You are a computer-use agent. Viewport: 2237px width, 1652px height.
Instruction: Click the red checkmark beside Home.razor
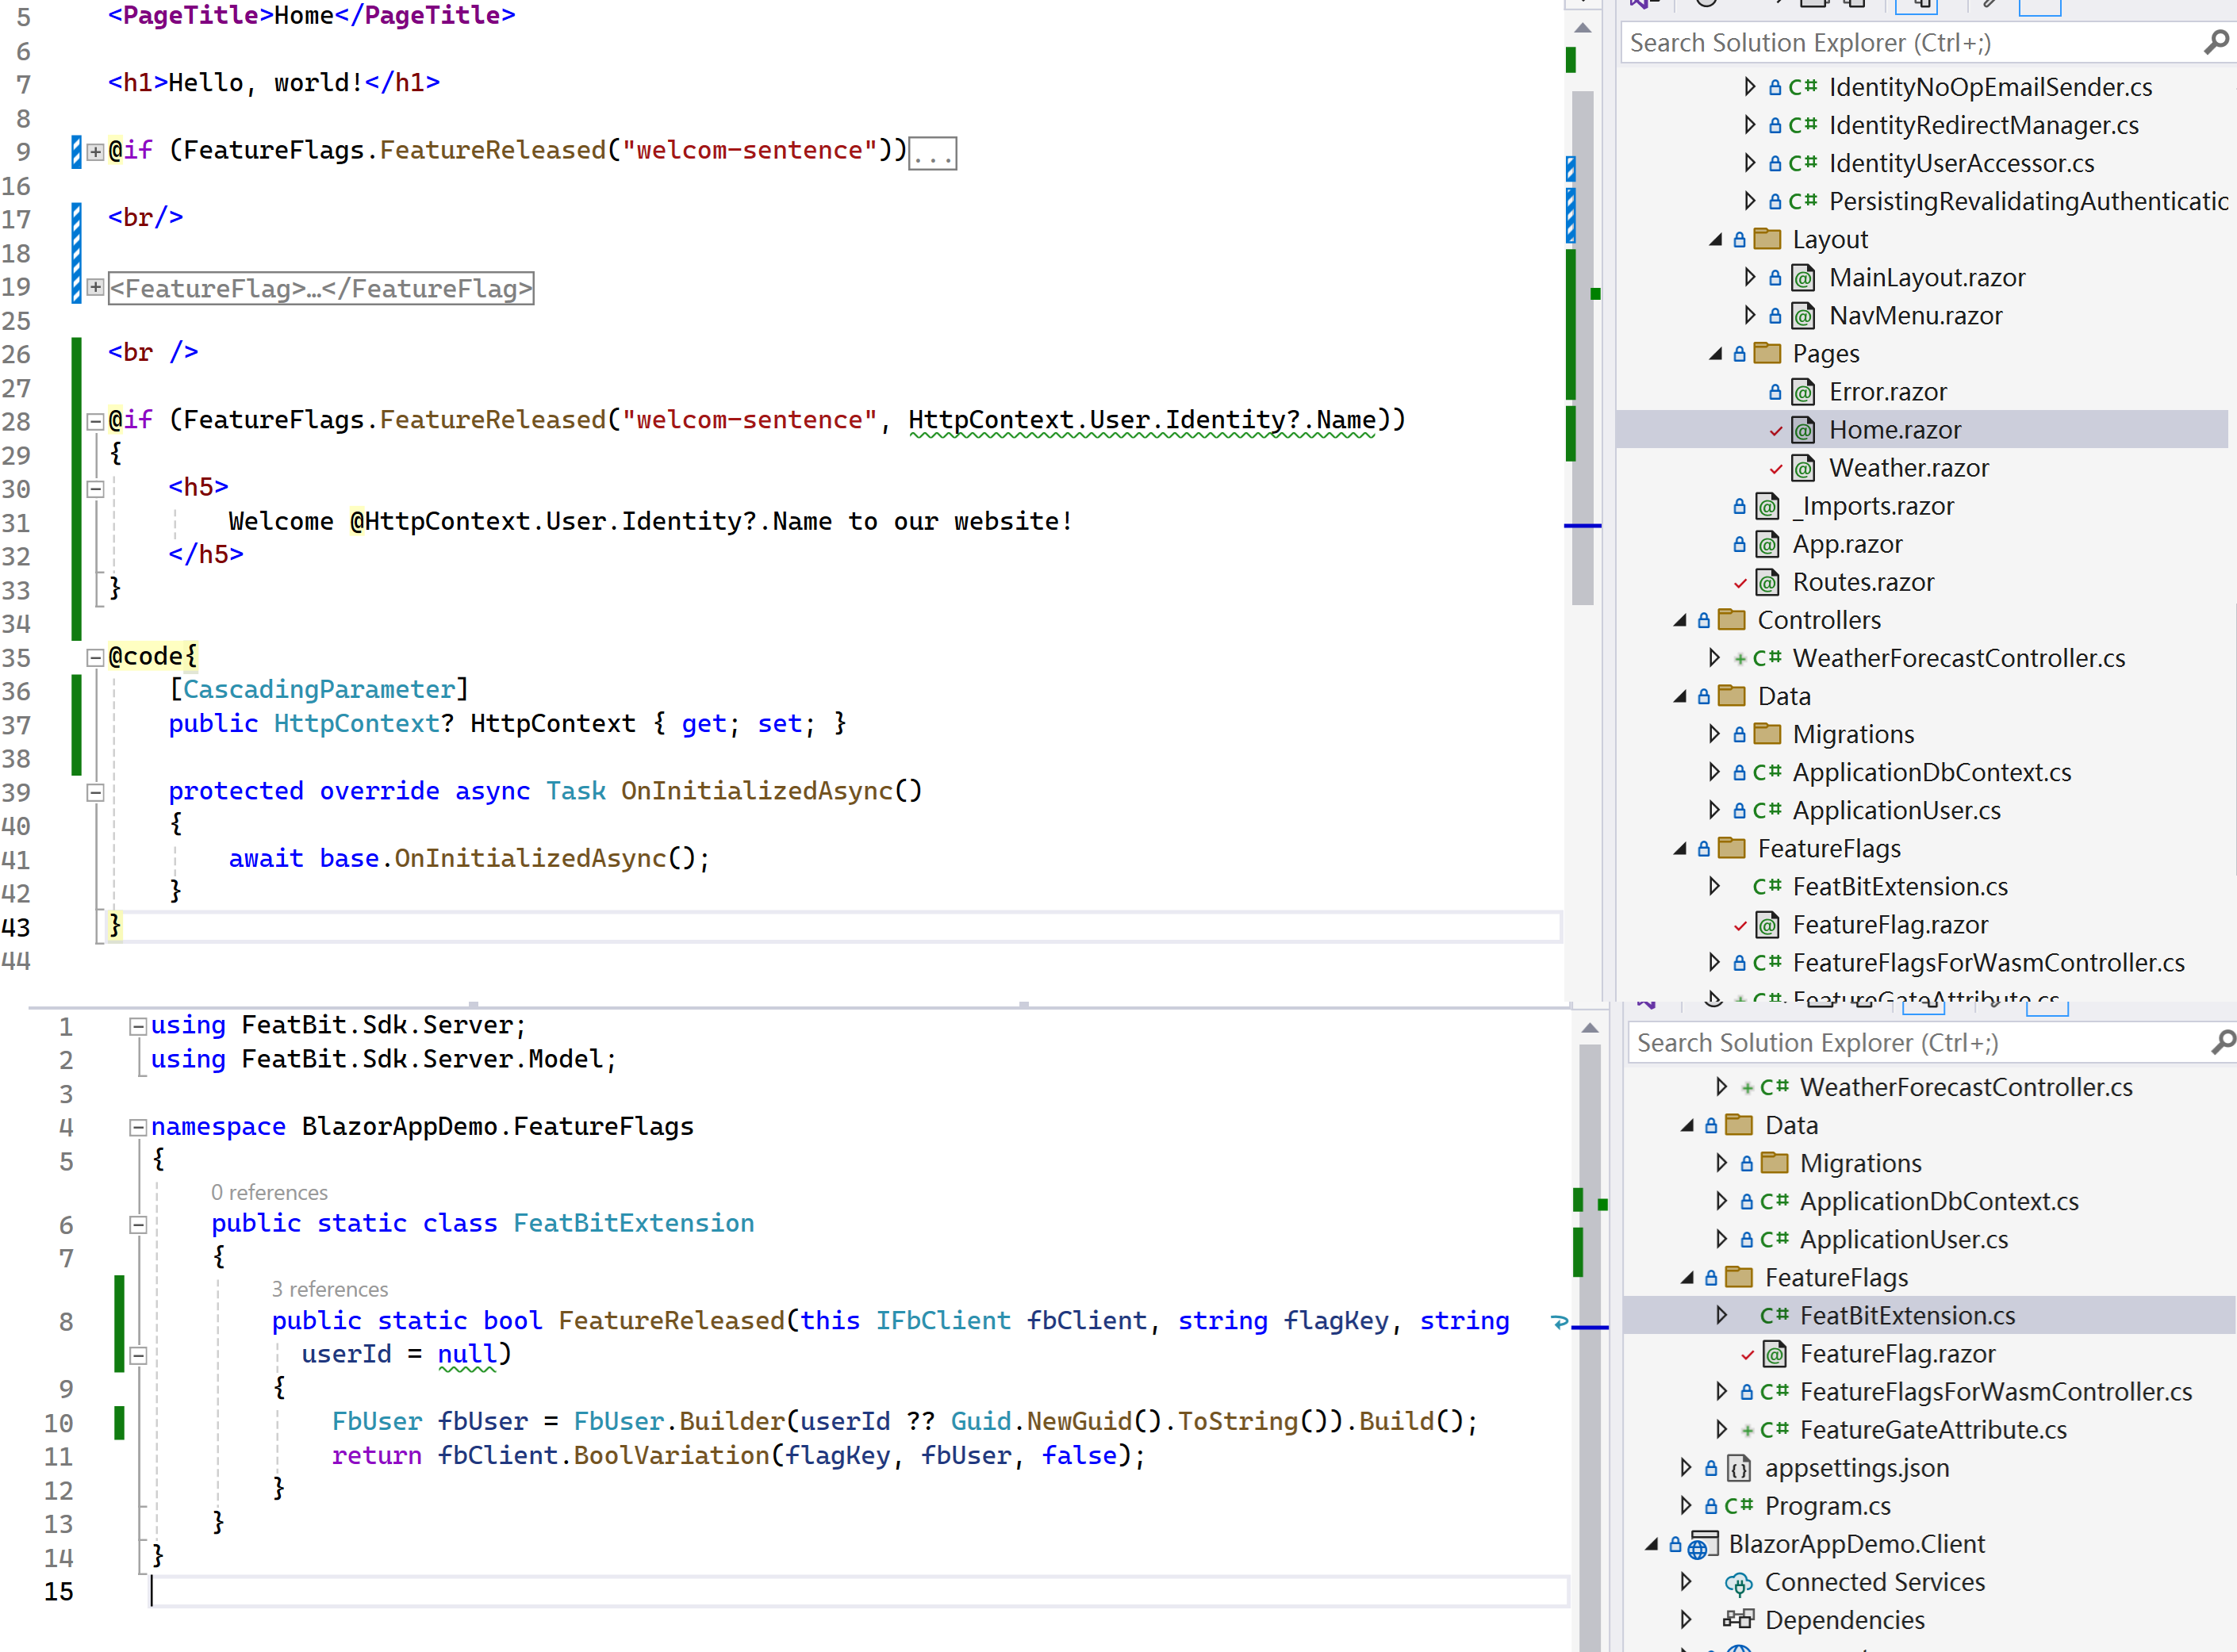pos(1775,431)
